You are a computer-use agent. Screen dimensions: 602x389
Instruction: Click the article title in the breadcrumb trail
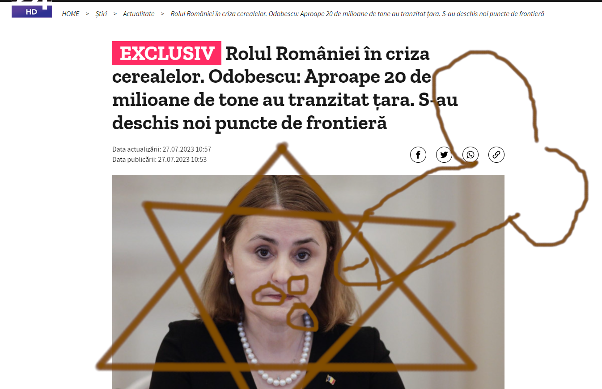[x=357, y=14]
